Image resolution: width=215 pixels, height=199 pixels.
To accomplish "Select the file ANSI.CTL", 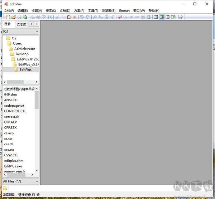I will (x=11, y=100).
